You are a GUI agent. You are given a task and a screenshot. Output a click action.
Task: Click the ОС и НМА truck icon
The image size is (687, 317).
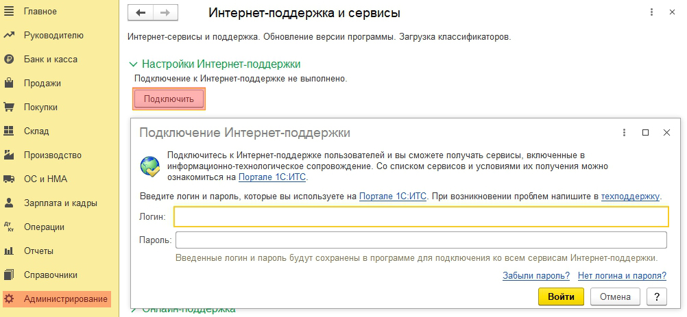click(x=9, y=179)
